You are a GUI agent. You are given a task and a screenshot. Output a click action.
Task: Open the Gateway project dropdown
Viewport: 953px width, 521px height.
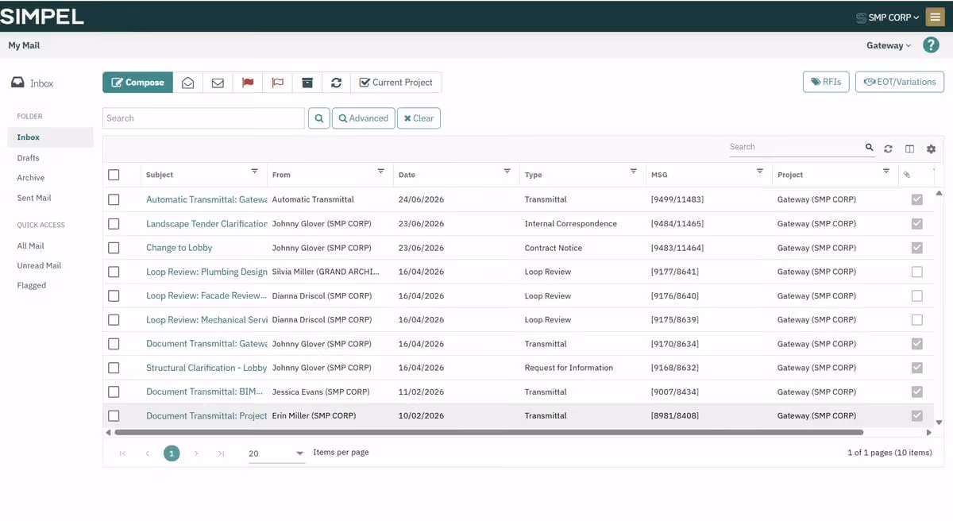(889, 46)
